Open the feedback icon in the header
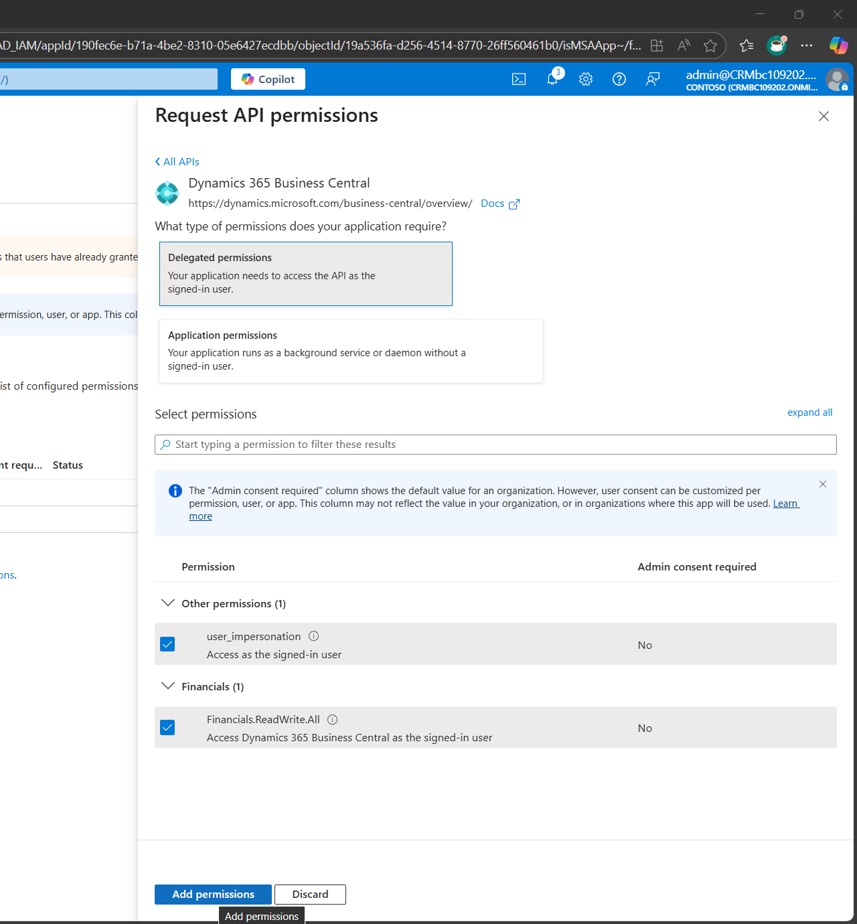This screenshot has width=857, height=924. pos(653,79)
